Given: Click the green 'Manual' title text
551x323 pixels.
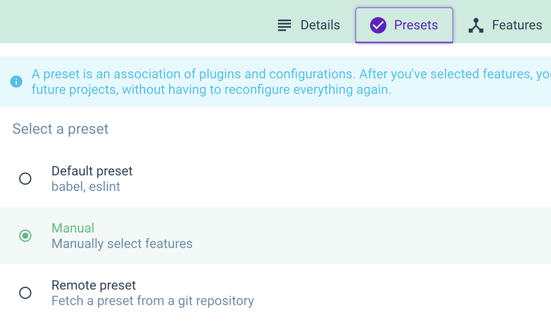Looking at the screenshot, I should pyautogui.click(x=73, y=228).
